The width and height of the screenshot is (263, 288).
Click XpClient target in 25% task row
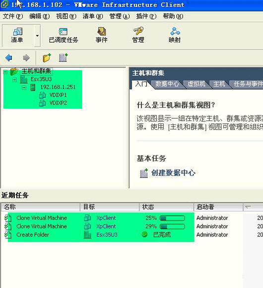coord(106,218)
